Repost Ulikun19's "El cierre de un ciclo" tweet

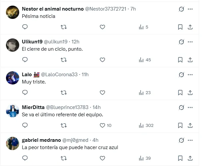click(64, 60)
